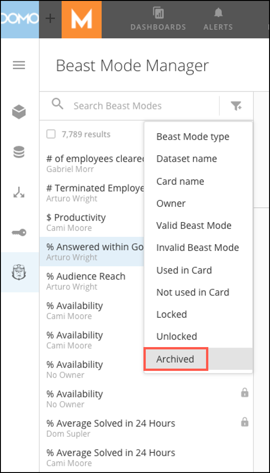Select the Archived filter option

[175, 359]
